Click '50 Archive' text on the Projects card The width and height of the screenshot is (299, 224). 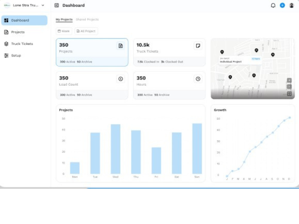(85, 62)
